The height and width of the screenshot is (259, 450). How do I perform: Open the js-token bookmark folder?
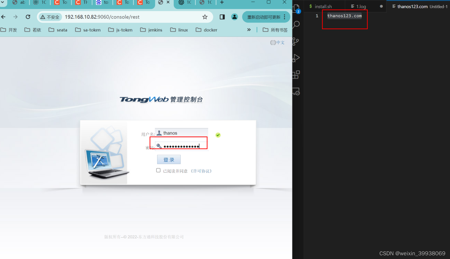120,30
